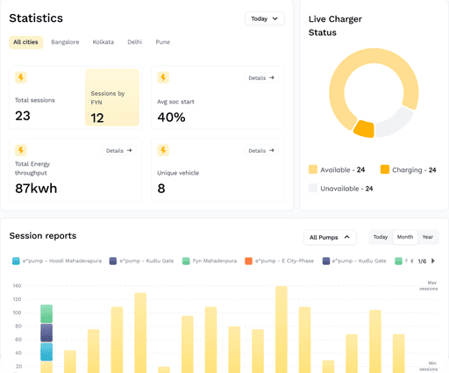Open Details for Total Energy throughput
The height and width of the screenshot is (373, 449).
coord(119,150)
